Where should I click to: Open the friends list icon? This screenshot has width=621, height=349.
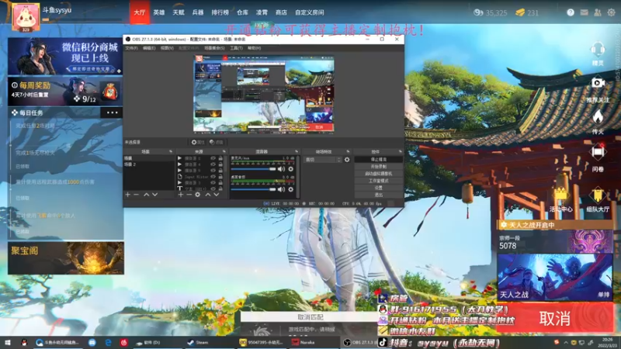(x=598, y=12)
